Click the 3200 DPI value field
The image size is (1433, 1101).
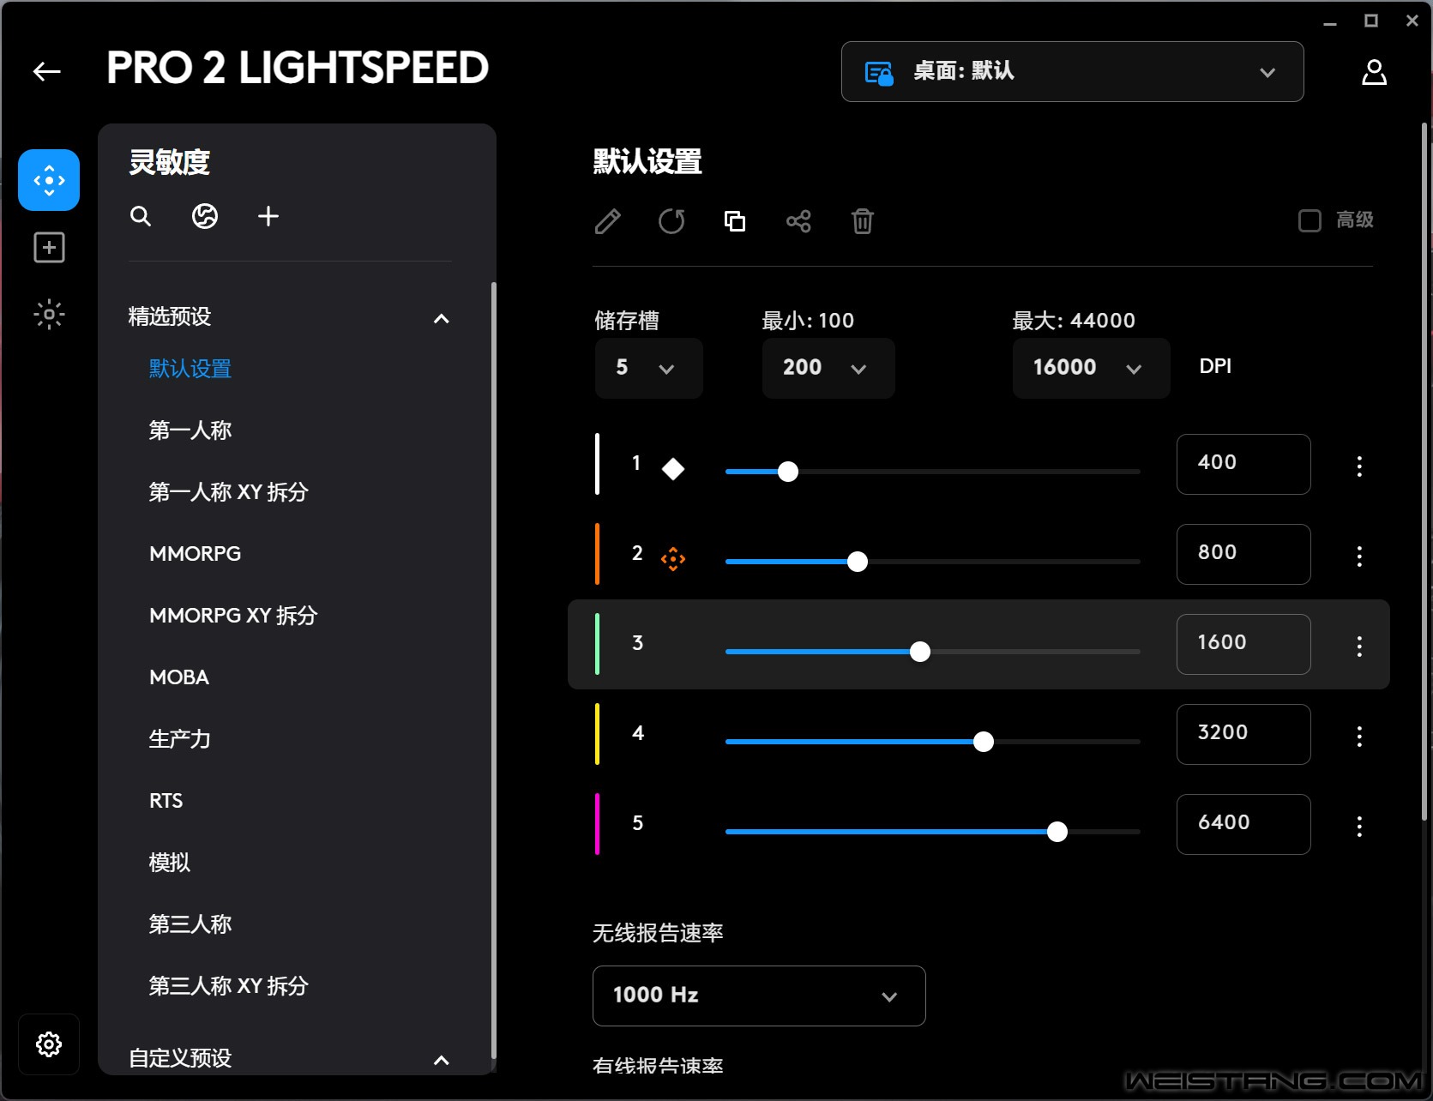(x=1243, y=734)
